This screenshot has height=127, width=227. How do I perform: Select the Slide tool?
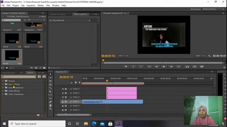tap(50, 98)
